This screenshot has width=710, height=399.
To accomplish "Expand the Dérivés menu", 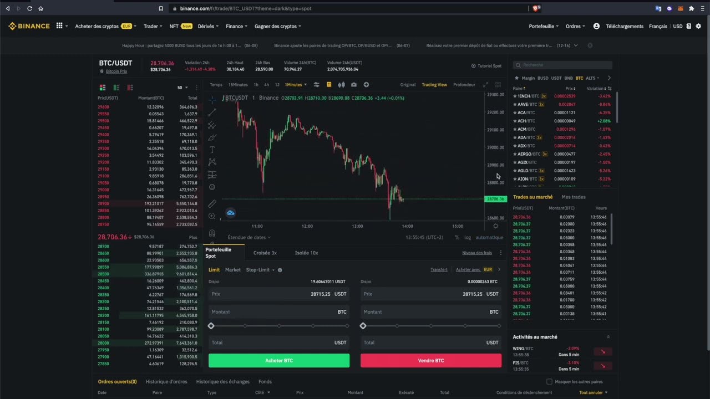I will coord(209,26).
